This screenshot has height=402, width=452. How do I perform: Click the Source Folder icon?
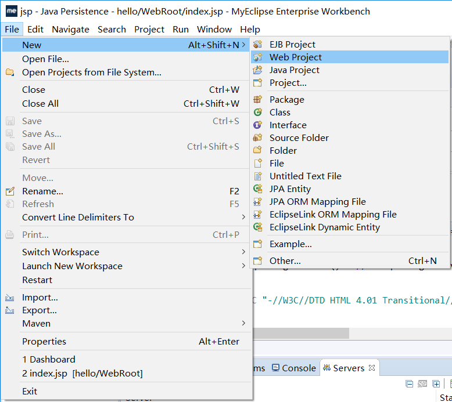point(258,138)
